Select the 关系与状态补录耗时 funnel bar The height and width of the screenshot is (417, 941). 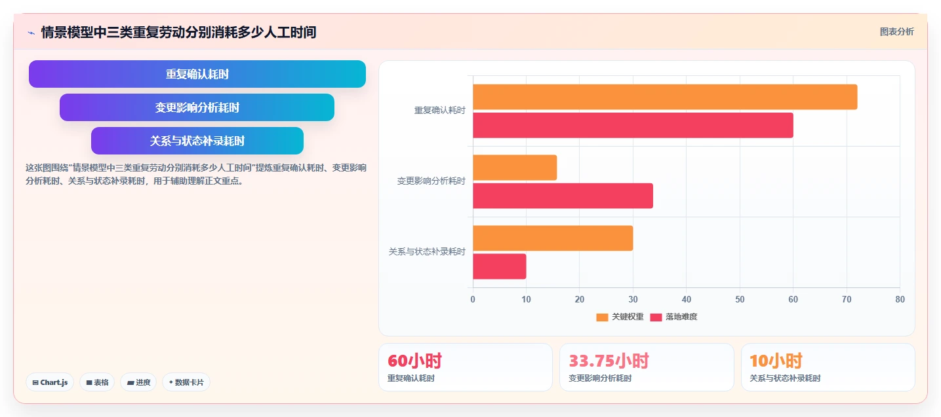coord(197,141)
